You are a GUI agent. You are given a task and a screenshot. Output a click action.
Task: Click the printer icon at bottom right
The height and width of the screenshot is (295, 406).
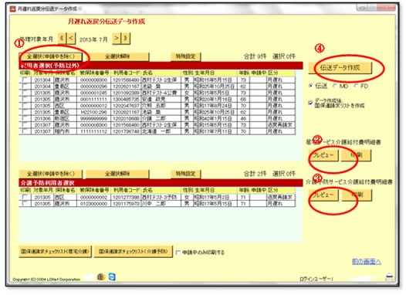click(389, 277)
